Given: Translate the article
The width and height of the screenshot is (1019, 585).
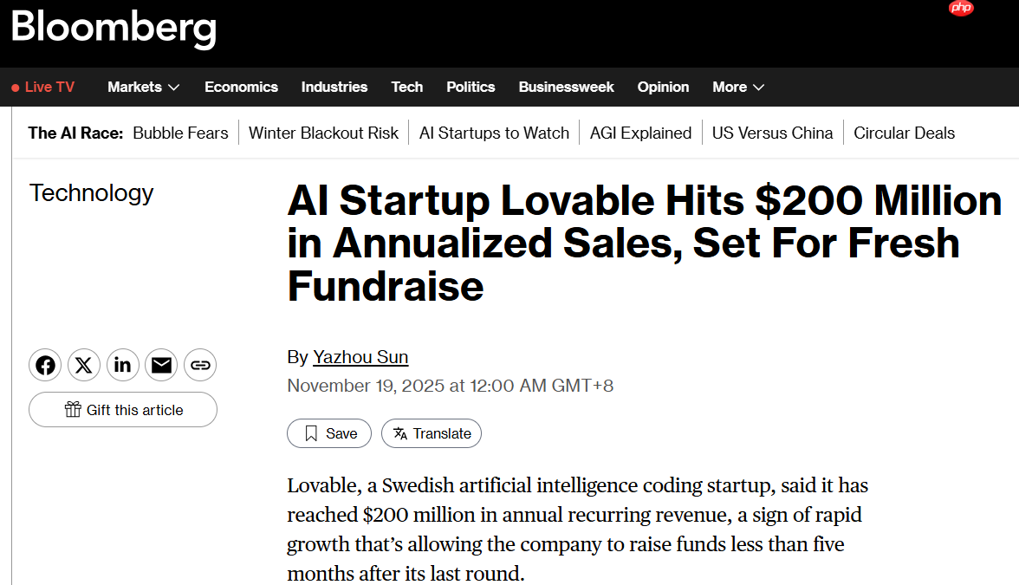Looking at the screenshot, I should point(432,433).
